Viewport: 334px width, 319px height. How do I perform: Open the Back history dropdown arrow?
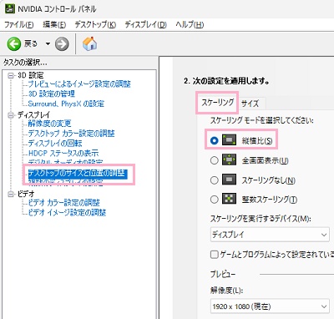pos(48,44)
